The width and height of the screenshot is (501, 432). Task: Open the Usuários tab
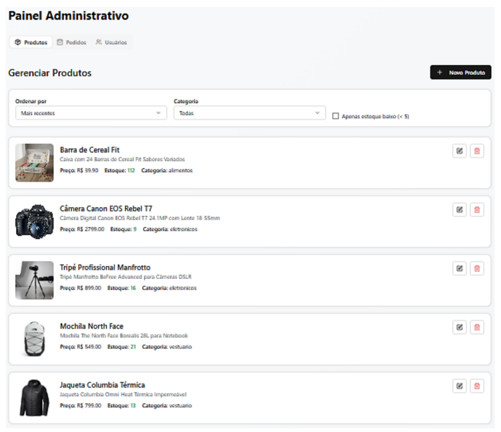[x=111, y=43]
